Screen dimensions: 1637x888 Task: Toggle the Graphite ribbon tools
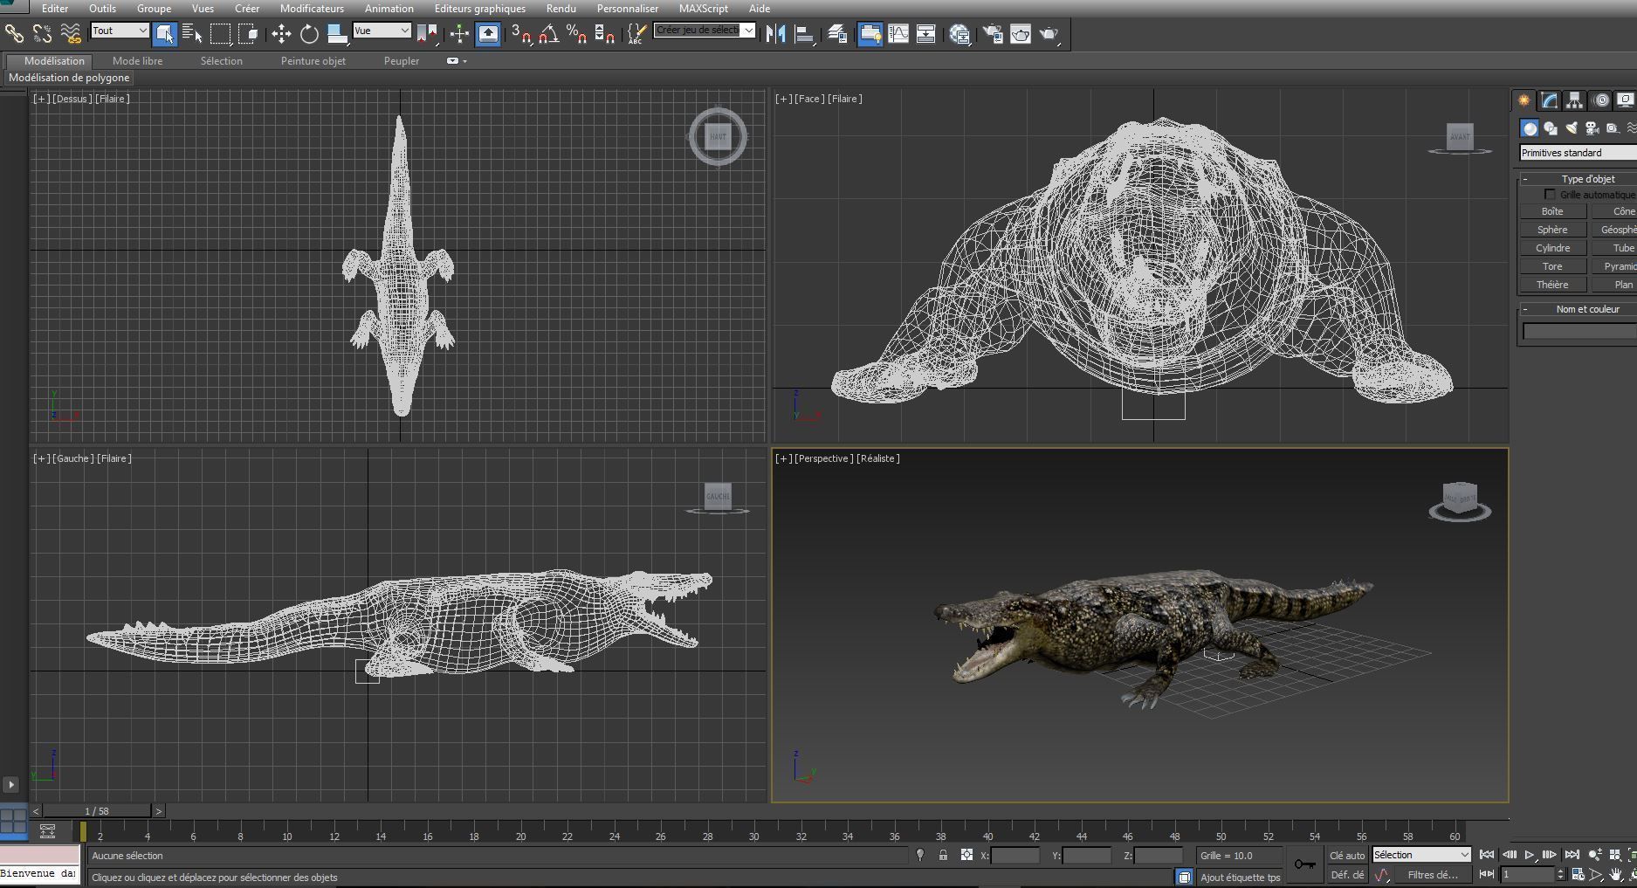click(870, 34)
